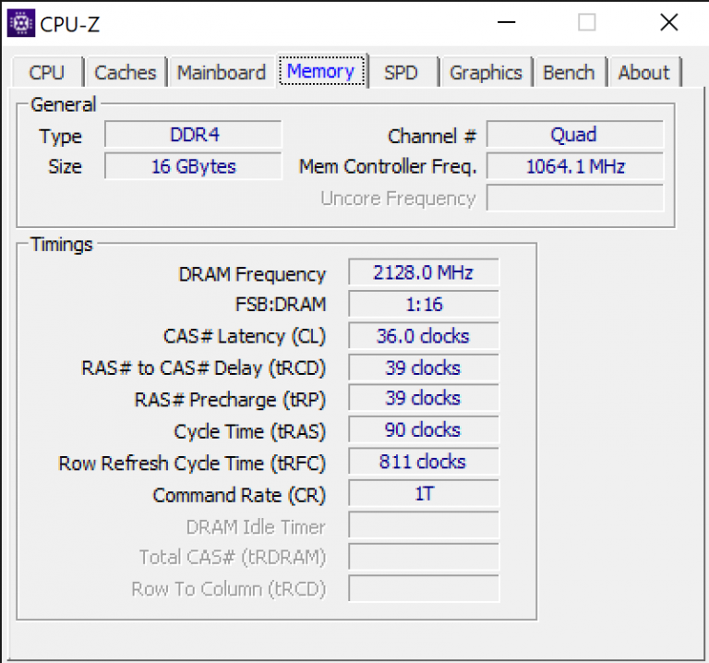
Task: Open the Graphics tab
Action: tap(486, 73)
